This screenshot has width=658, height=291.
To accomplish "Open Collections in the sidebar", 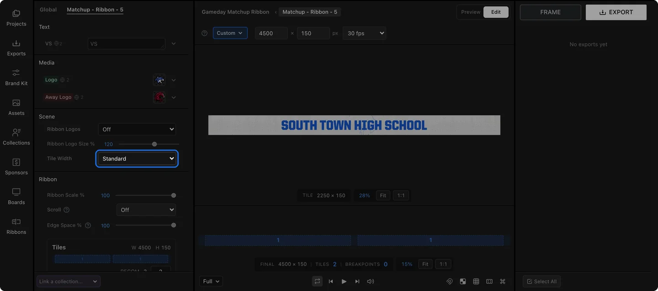I will coord(16,137).
